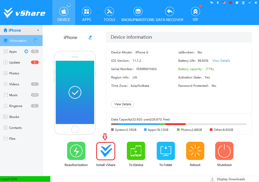Click the serial number FDMRM1HKG
Image resolution: width=259 pixels, height=182 pixels.
147,69
